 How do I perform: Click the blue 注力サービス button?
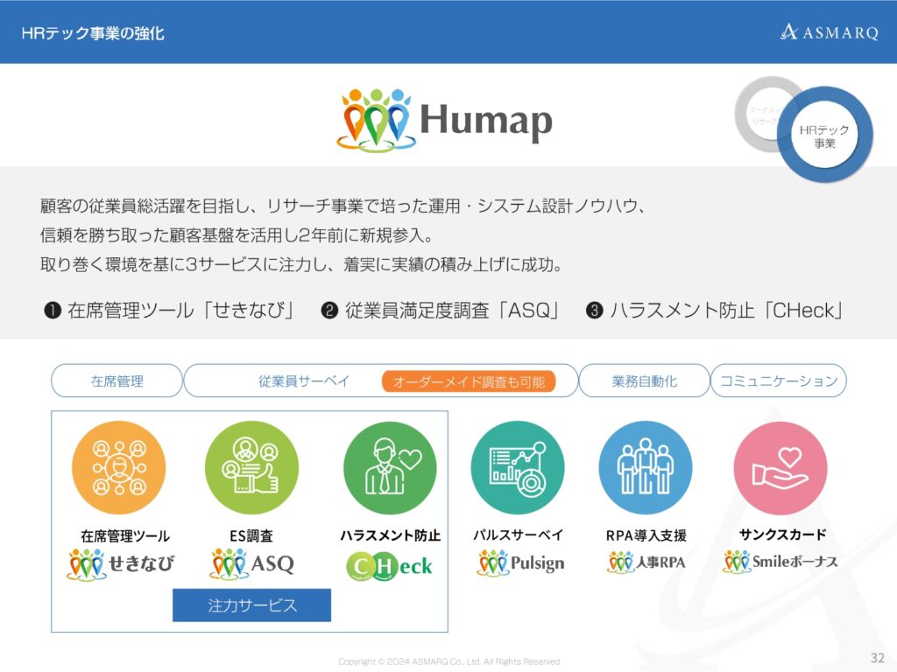pos(251,605)
